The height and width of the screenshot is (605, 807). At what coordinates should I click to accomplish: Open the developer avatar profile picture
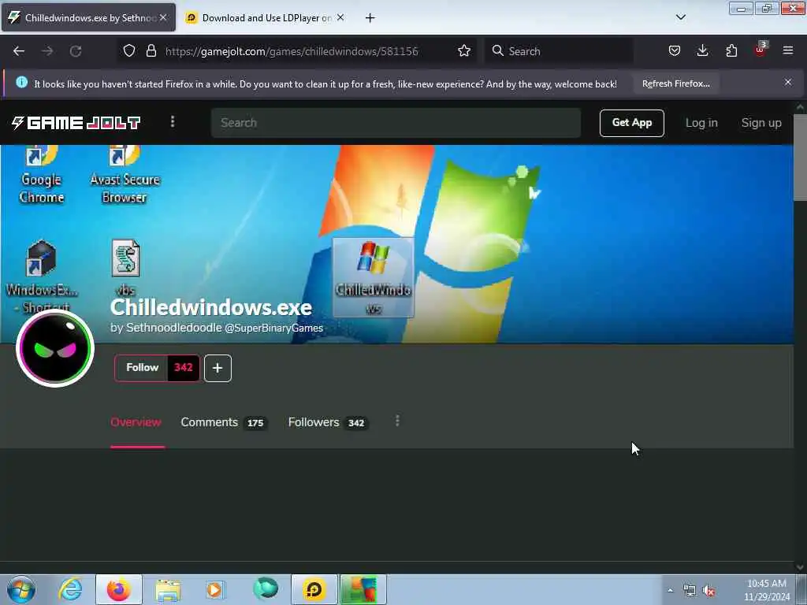point(55,348)
